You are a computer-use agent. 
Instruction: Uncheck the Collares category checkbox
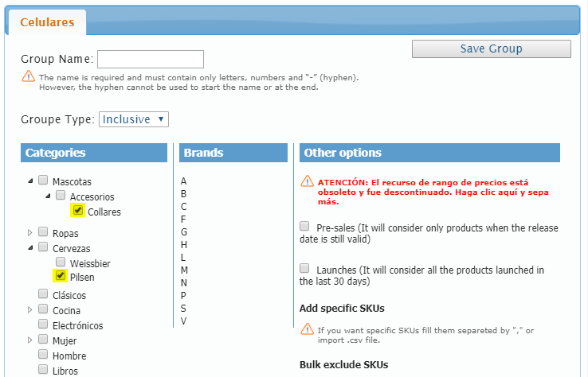(x=78, y=211)
